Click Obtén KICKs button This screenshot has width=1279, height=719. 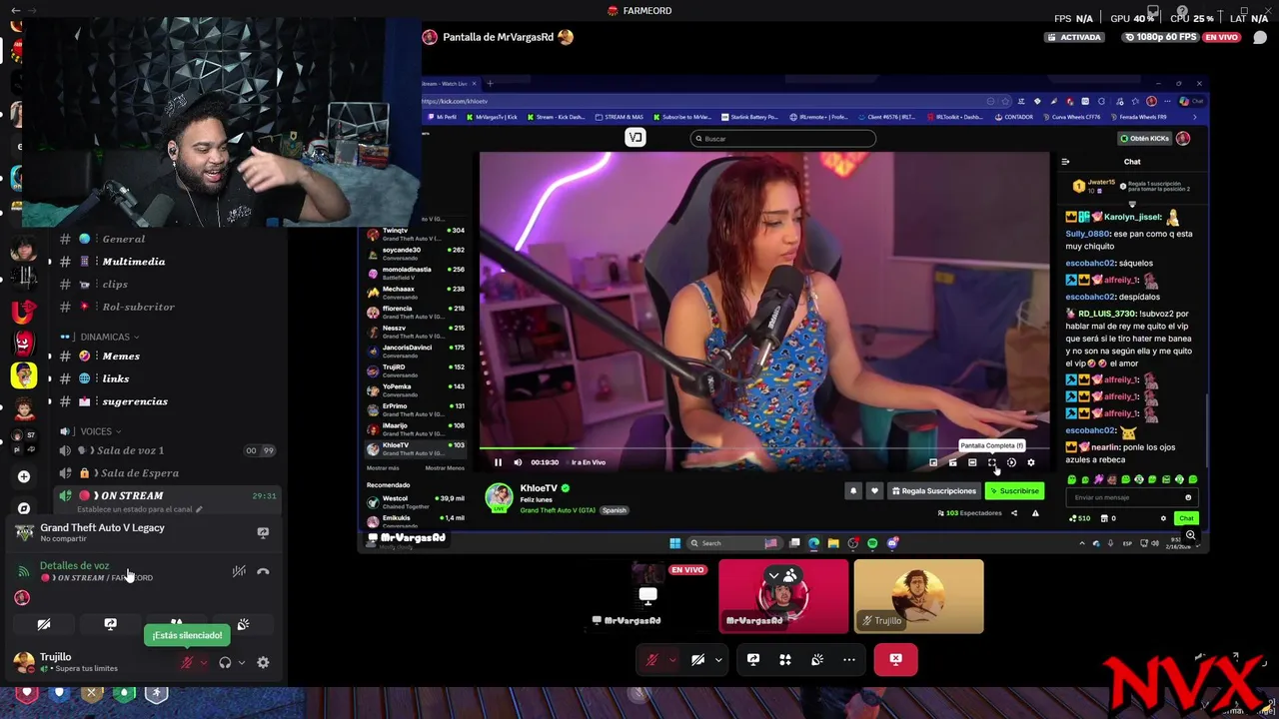(1145, 139)
